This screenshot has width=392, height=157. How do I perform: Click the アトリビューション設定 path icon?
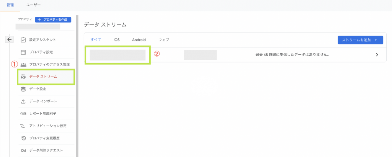point(23,126)
